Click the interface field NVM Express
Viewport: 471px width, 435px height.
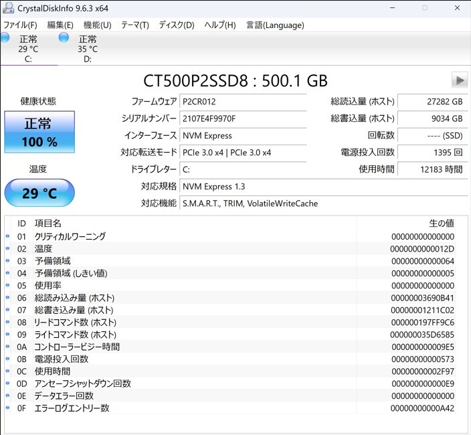(243, 136)
